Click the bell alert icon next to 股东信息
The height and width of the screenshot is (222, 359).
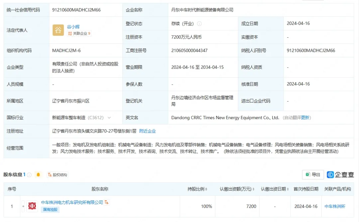pos(38,175)
